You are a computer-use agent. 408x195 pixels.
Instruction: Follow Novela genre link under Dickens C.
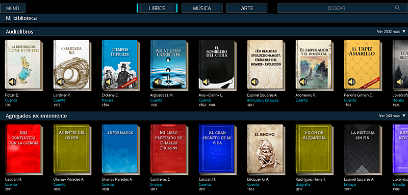pyautogui.click(x=108, y=100)
